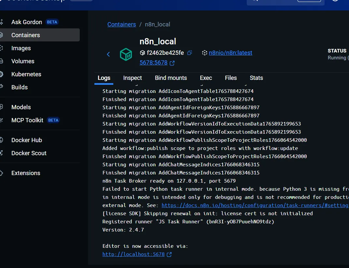Click the n8n_local container title
The width and height of the screenshot is (349, 268).
pos(158,41)
